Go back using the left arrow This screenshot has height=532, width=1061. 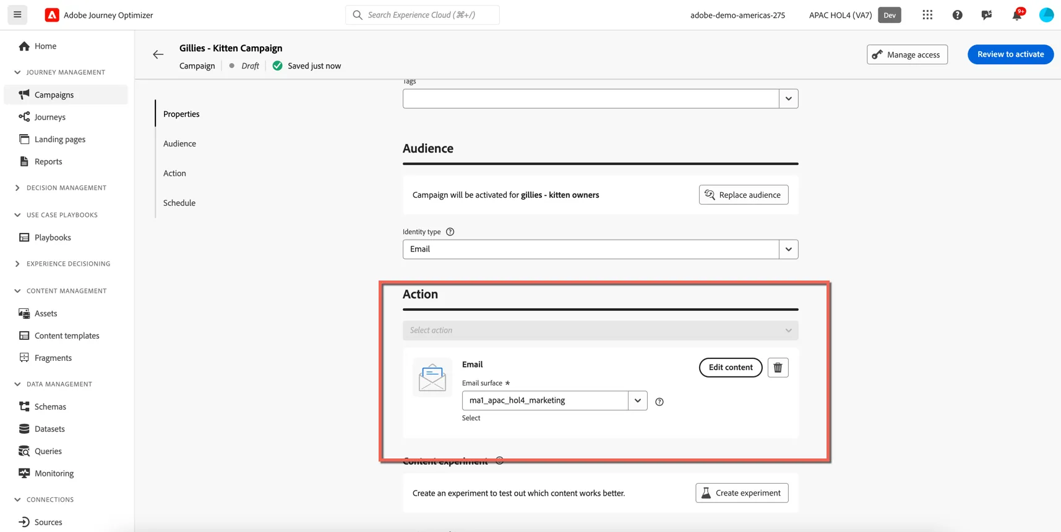coord(158,54)
